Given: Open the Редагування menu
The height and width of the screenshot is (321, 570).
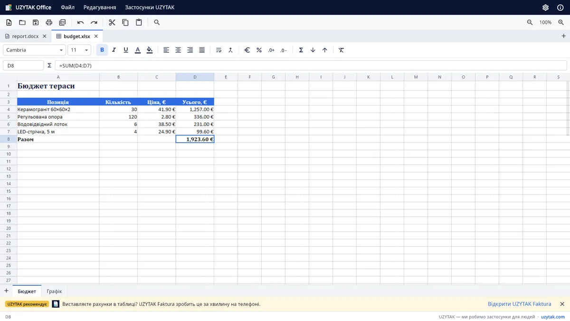Looking at the screenshot, I should (100, 8).
